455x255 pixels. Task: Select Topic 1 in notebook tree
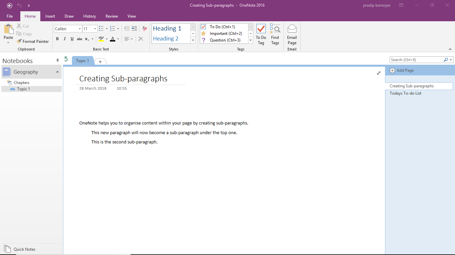click(23, 89)
